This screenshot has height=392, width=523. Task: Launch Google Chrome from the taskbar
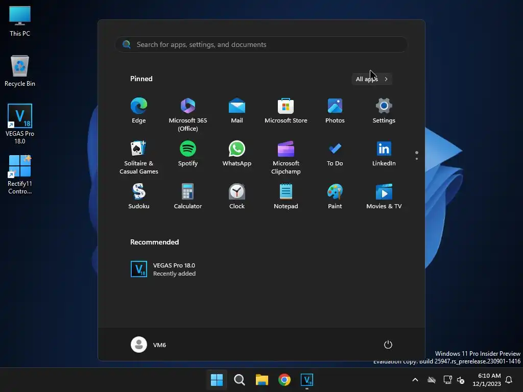pyautogui.click(x=284, y=380)
